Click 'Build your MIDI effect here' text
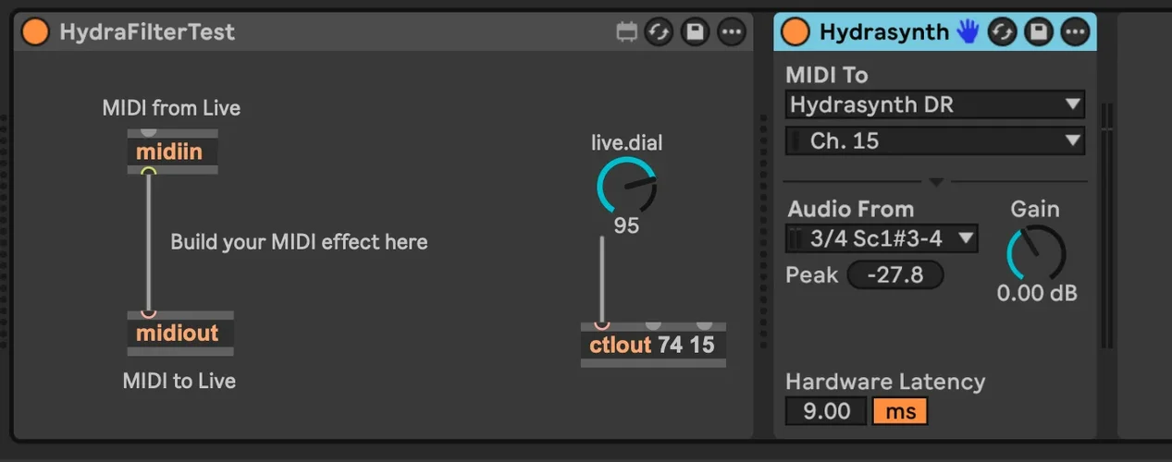Image resolution: width=1172 pixels, height=462 pixels. 299,242
